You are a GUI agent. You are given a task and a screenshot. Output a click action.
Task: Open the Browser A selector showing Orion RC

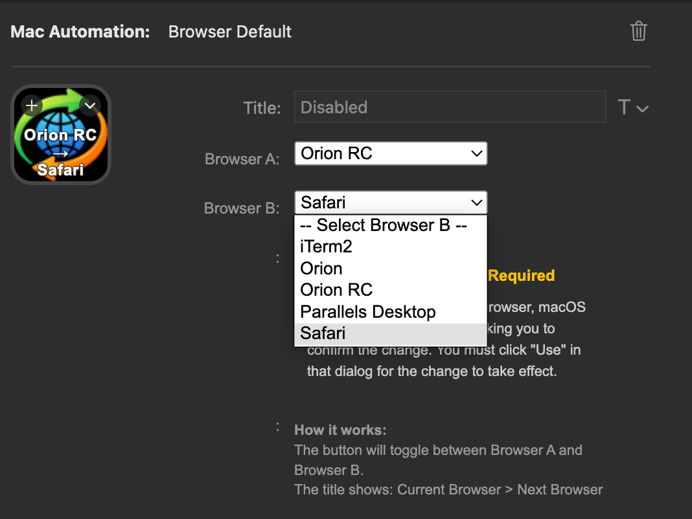391,153
